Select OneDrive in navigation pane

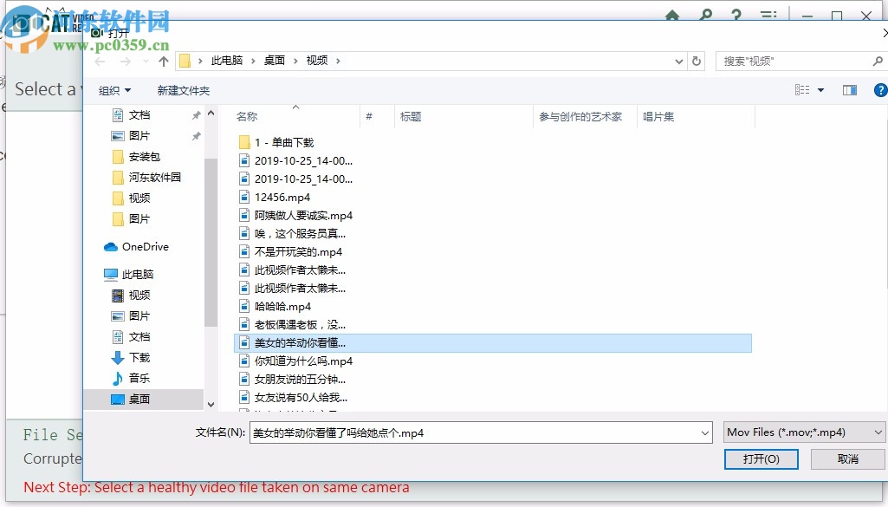click(137, 247)
